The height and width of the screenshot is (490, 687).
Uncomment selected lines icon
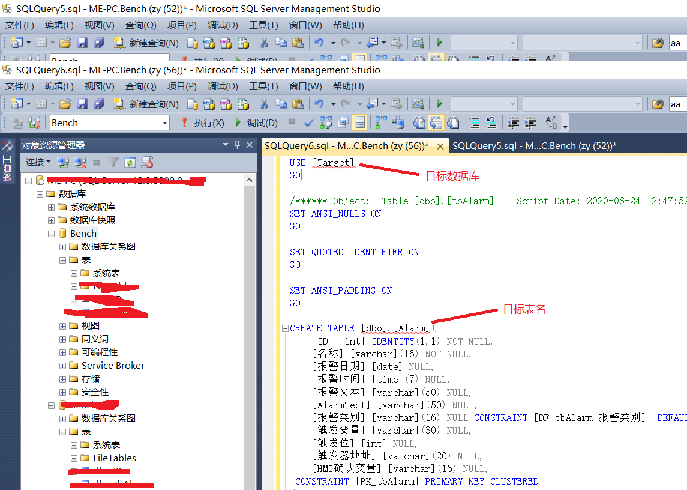click(x=491, y=123)
